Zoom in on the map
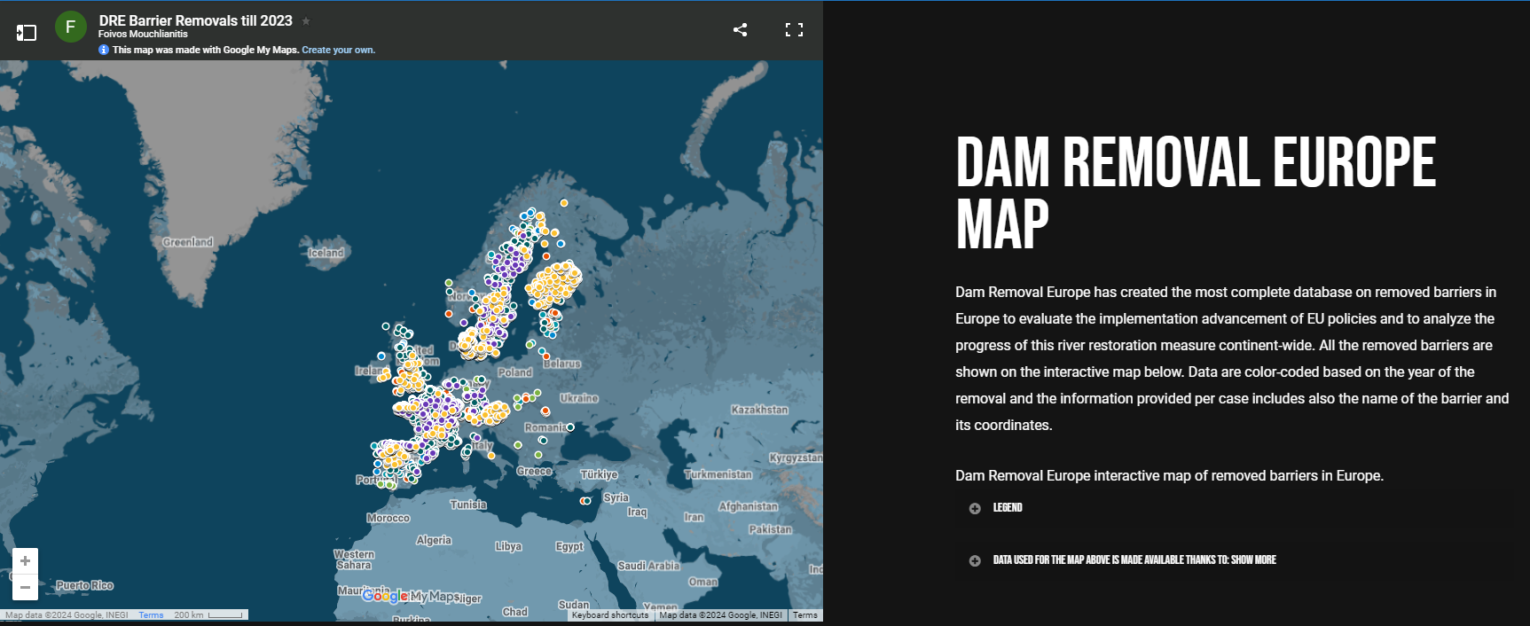The image size is (1530, 626). tap(25, 561)
